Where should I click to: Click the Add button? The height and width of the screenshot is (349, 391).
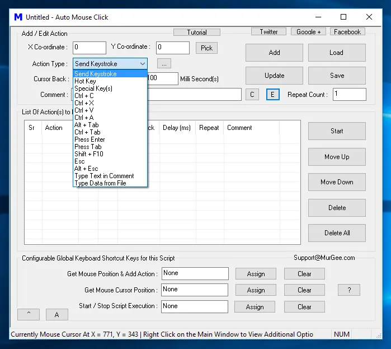[274, 53]
